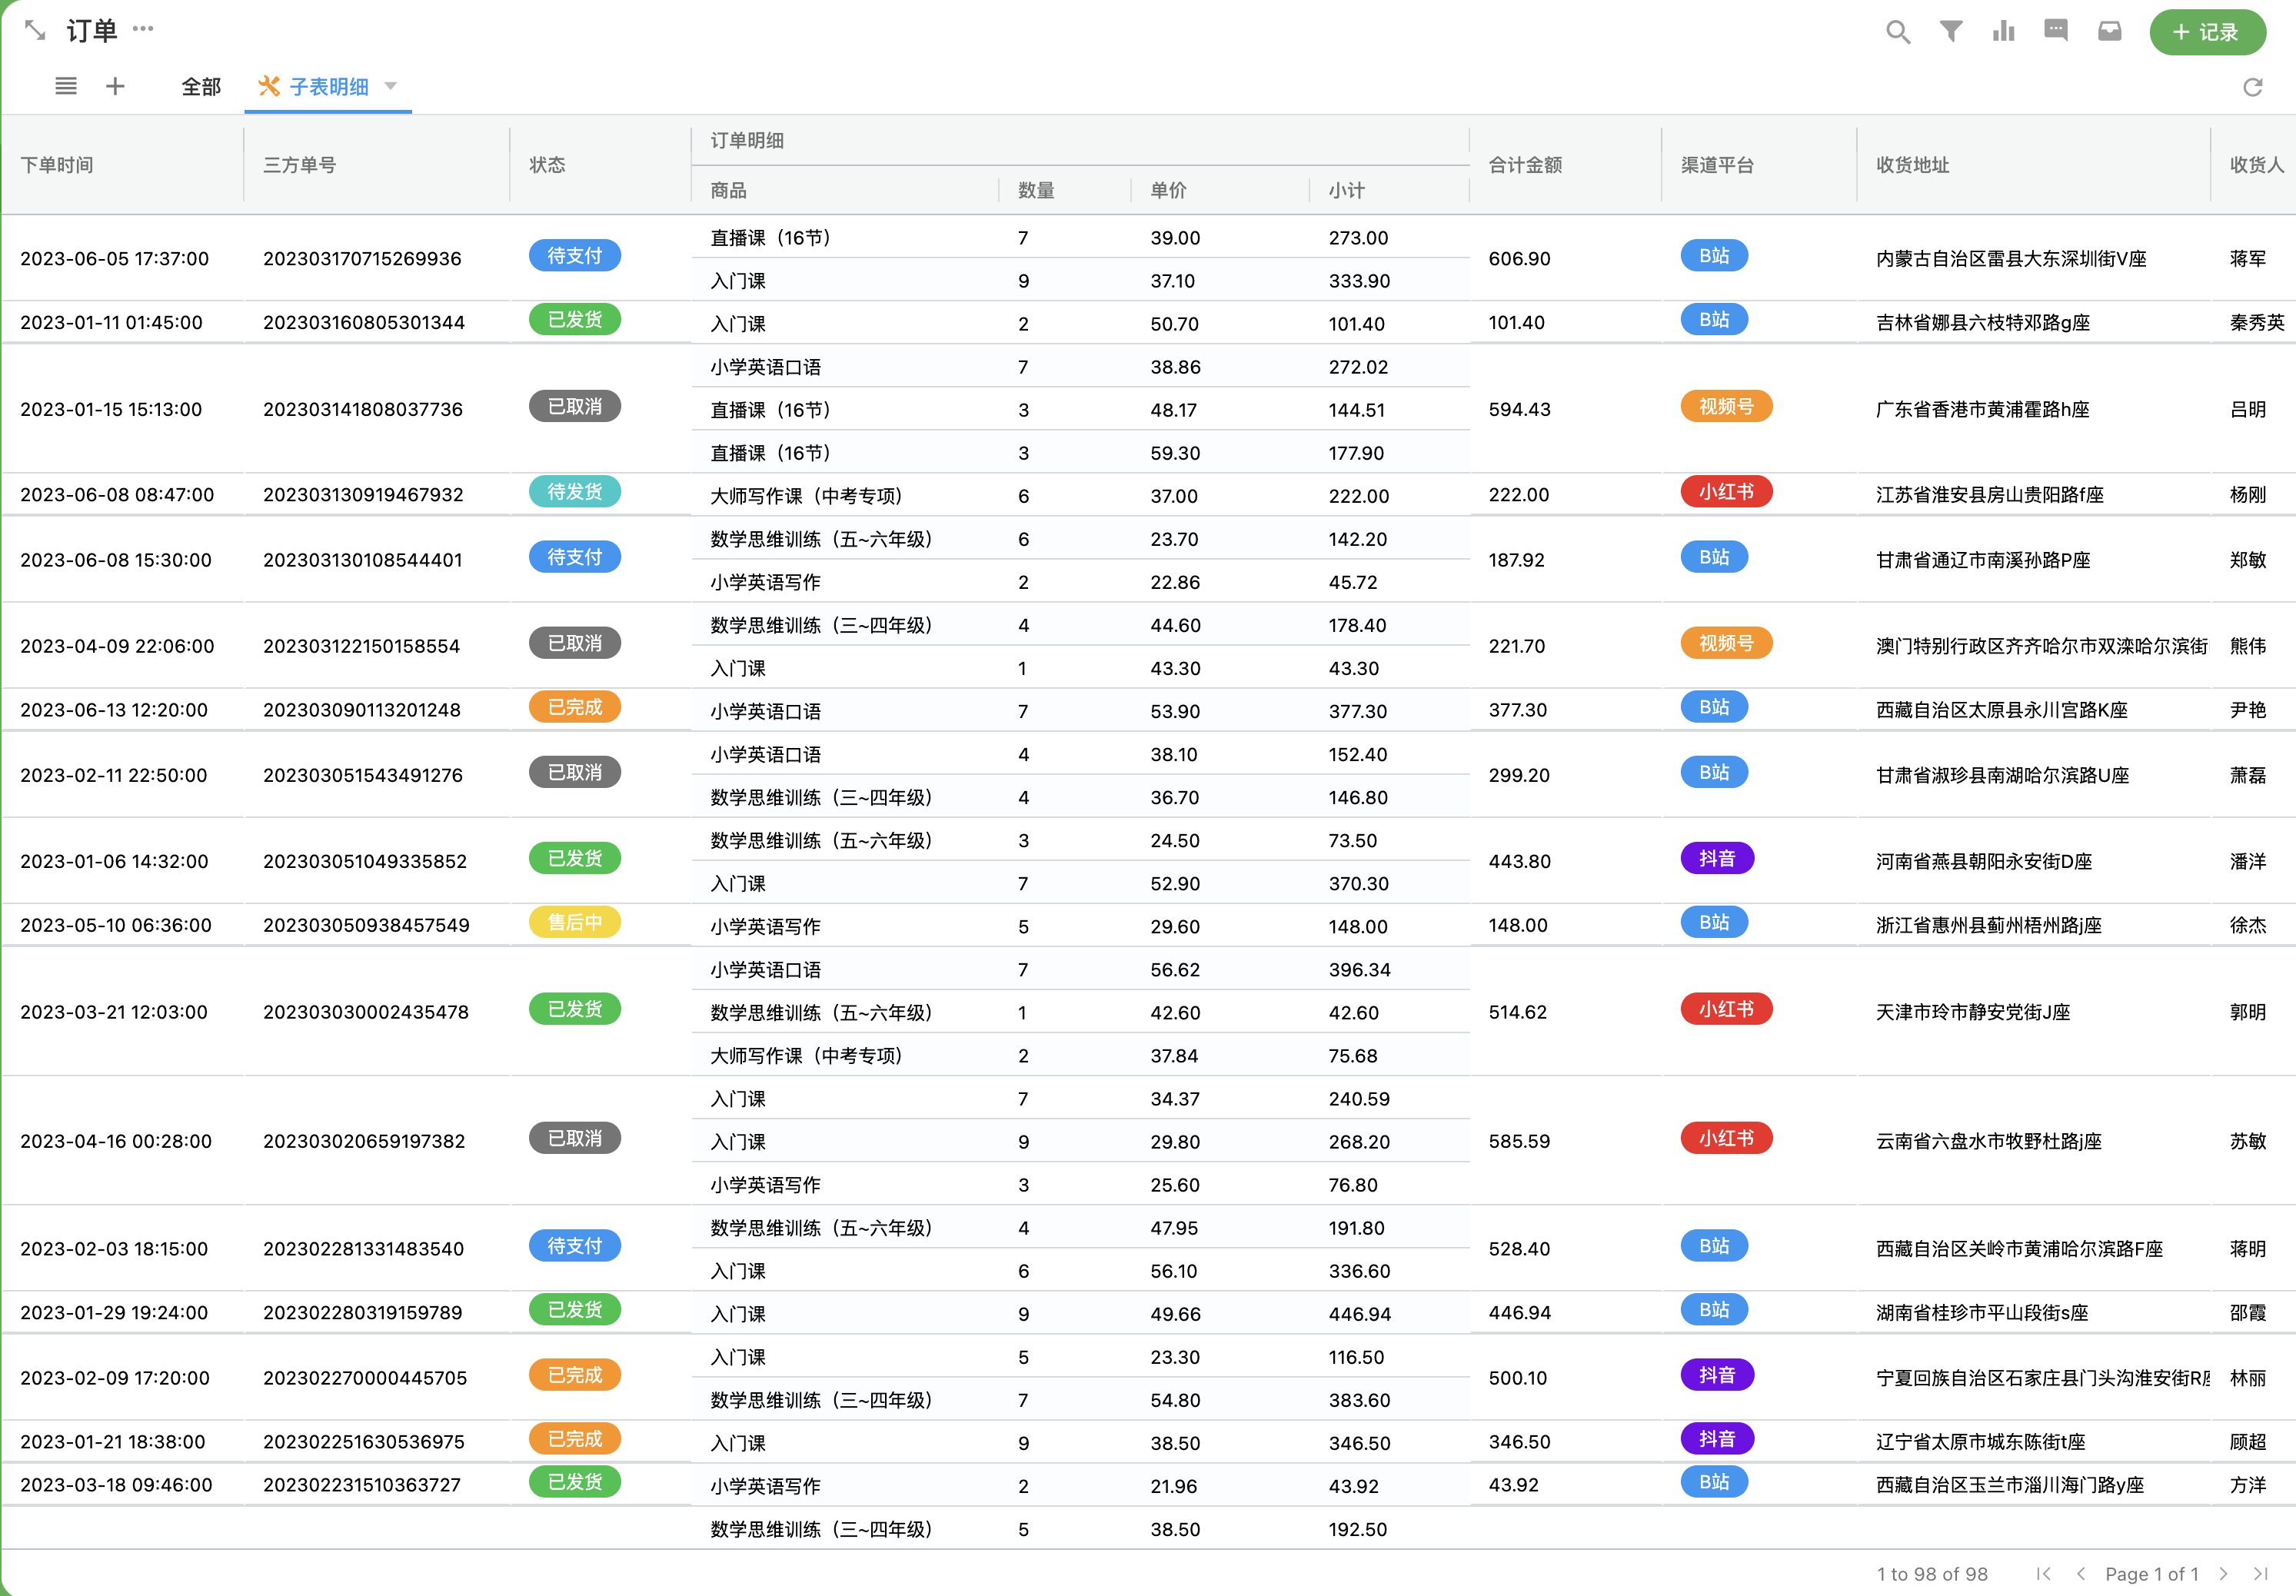Click address 河南省燕县朝阳永安街D座
Viewport: 2296px width, 1596px height.
[x=1984, y=862]
